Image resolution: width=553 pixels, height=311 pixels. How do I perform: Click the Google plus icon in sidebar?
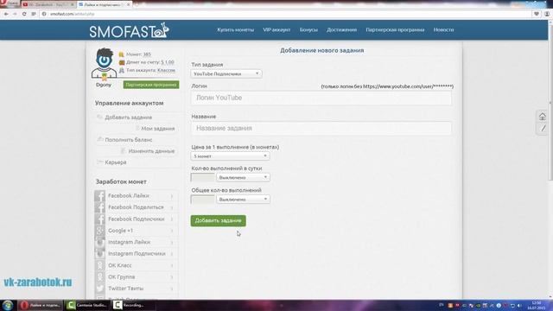coord(100,231)
